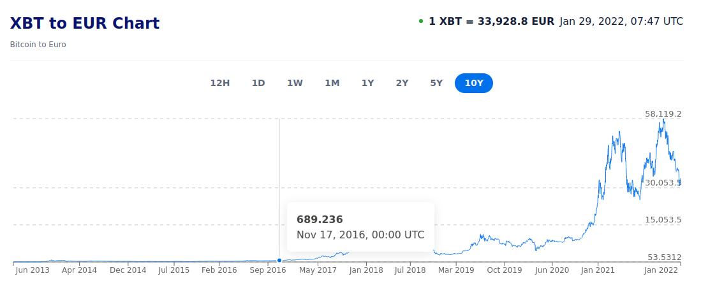Screen dimensions: 701x290
Task: Show the 1Y chart range
Action: point(367,83)
